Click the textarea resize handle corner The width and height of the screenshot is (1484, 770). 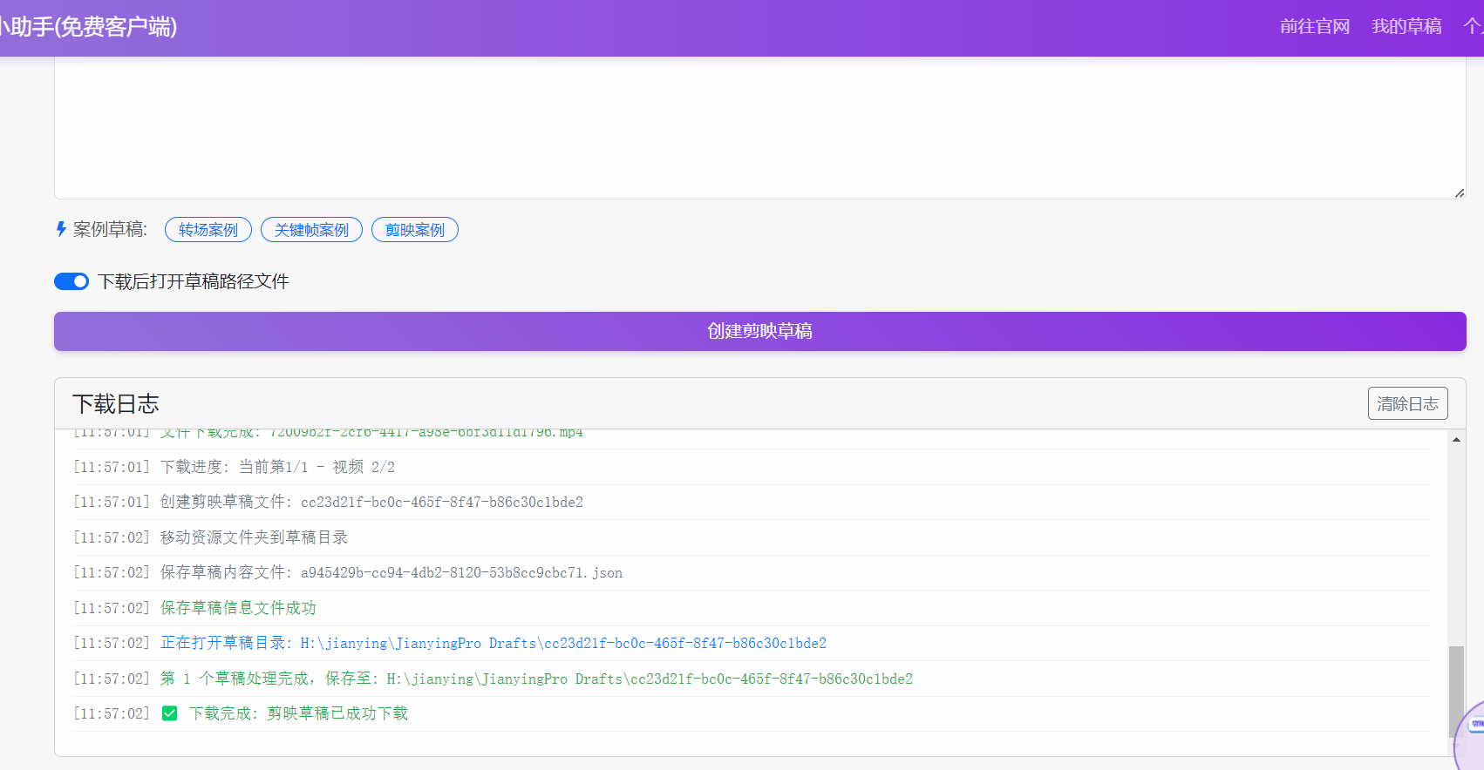tap(1460, 192)
